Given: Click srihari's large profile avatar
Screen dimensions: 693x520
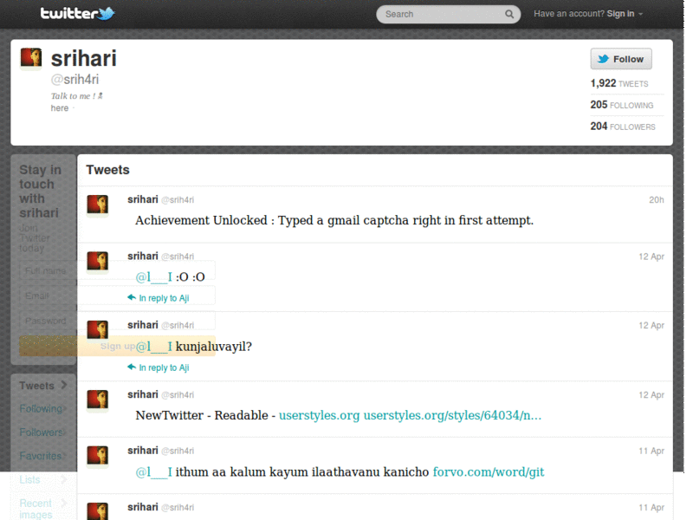Looking at the screenshot, I should coord(31,58).
